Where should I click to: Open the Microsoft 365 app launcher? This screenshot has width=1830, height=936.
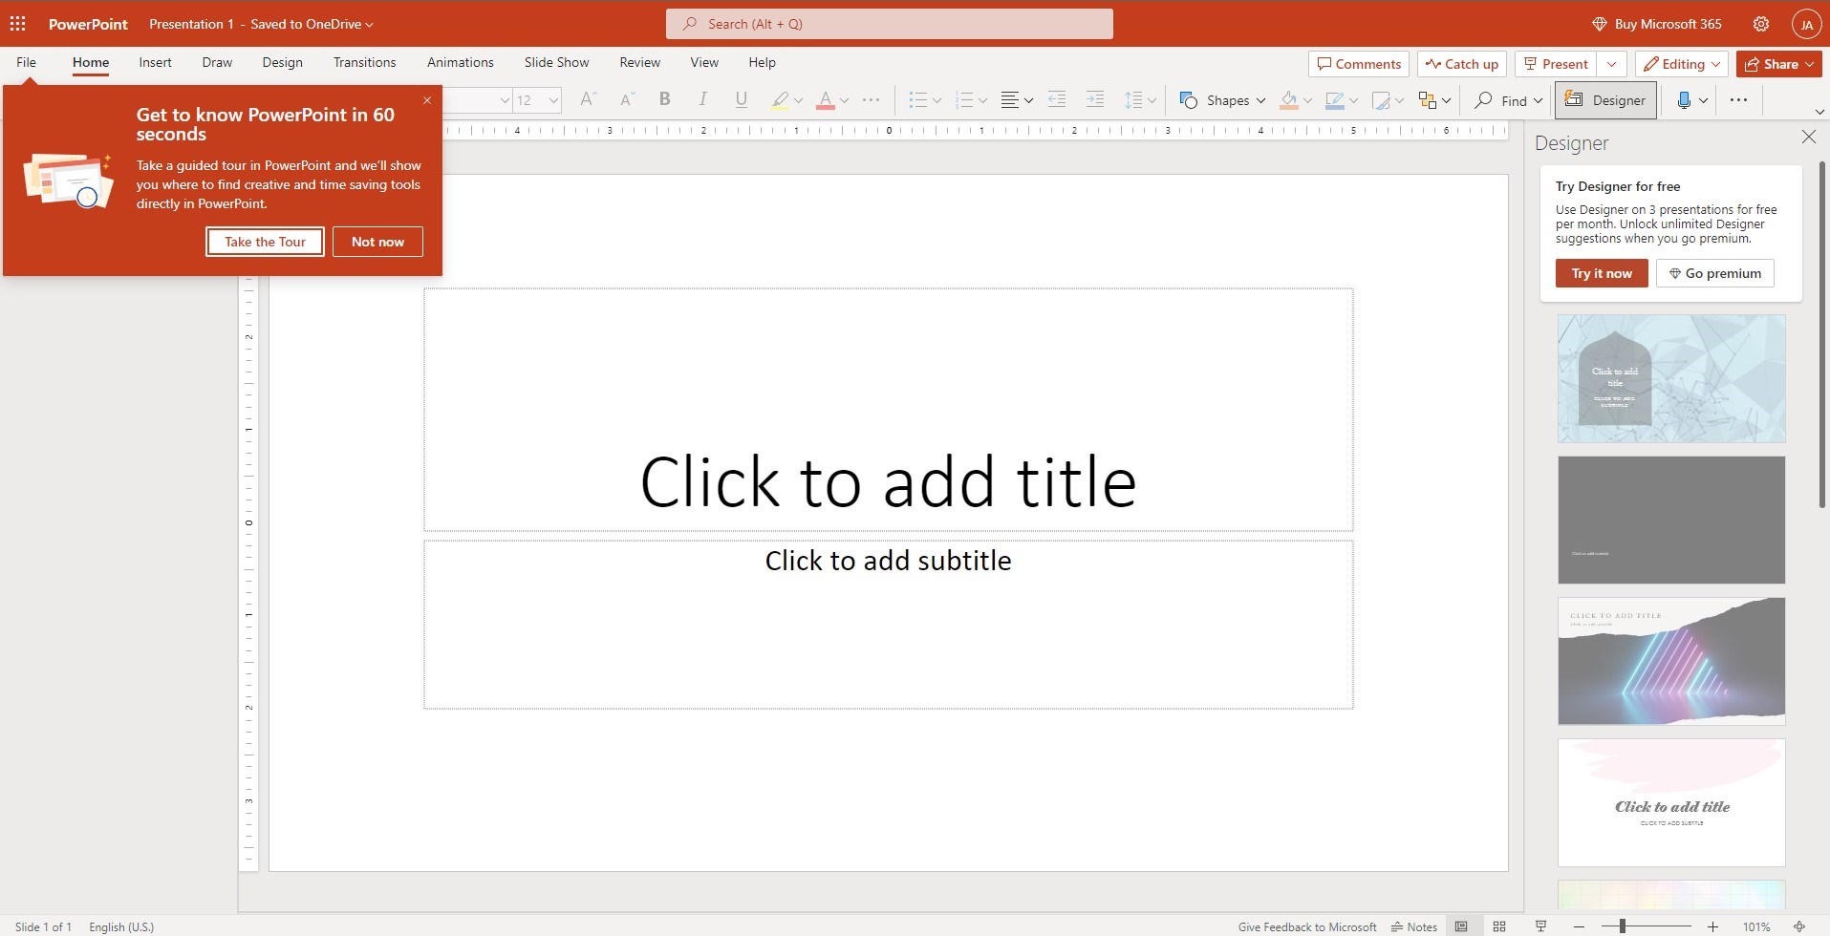[17, 24]
